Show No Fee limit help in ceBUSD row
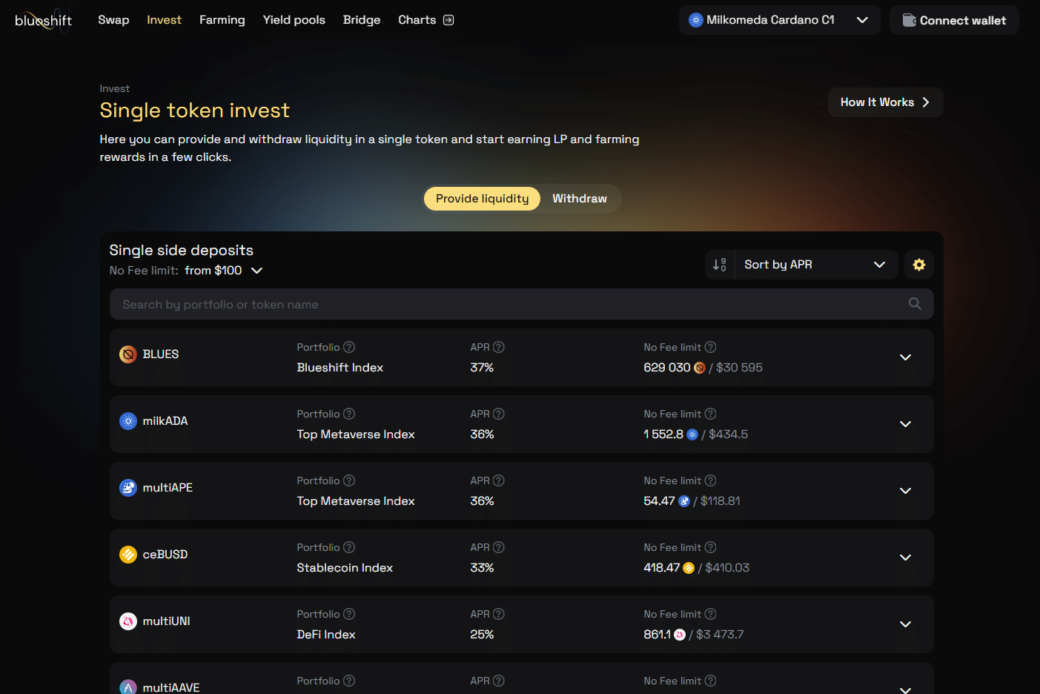Screen dimensions: 1040x694 [x=710, y=547]
